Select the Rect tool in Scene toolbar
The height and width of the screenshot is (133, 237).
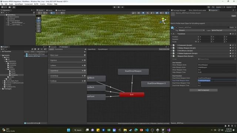tap(39, 28)
